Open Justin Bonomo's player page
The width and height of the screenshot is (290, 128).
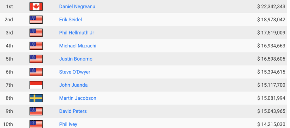76,59
